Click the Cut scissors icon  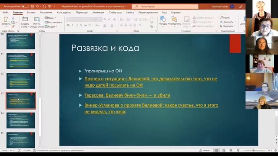click(13, 18)
